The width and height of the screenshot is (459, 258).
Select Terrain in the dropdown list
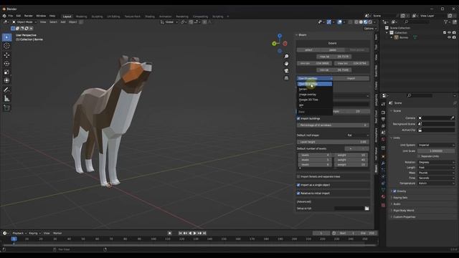[x=315, y=89]
